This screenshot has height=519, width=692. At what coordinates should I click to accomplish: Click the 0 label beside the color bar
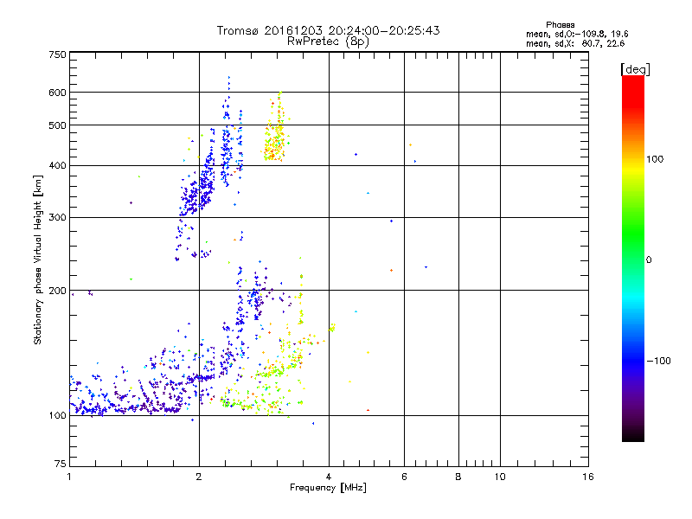pyautogui.click(x=649, y=260)
